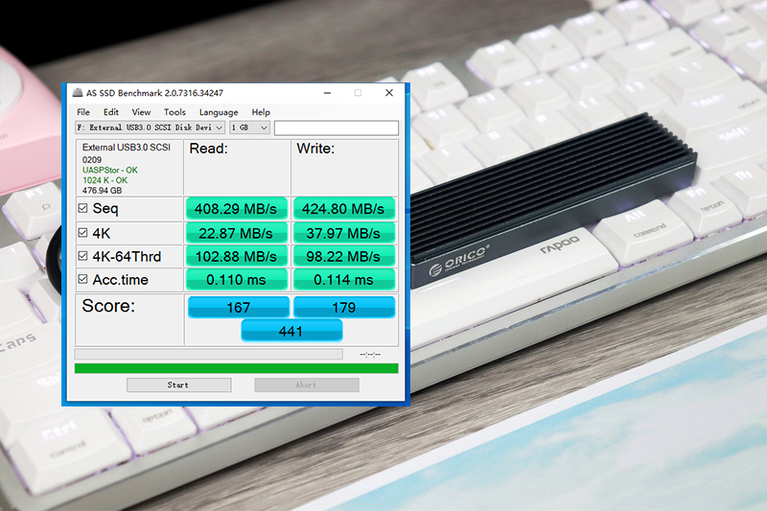Viewport: 767px width, 511px height.
Task: Toggle the Acc.time test checkbox
Action: pyautogui.click(x=82, y=279)
